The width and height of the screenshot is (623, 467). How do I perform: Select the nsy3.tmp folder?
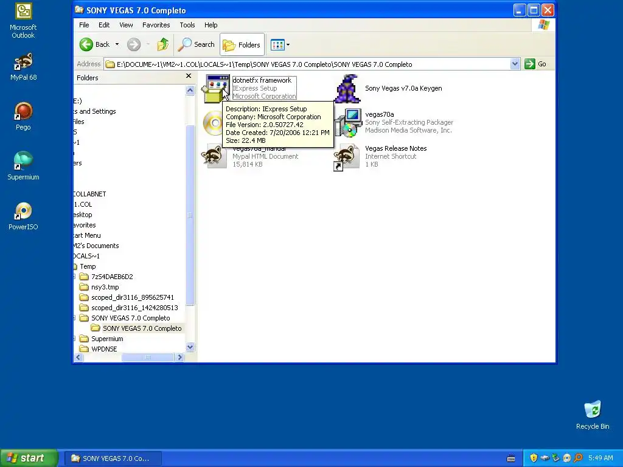click(x=105, y=287)
